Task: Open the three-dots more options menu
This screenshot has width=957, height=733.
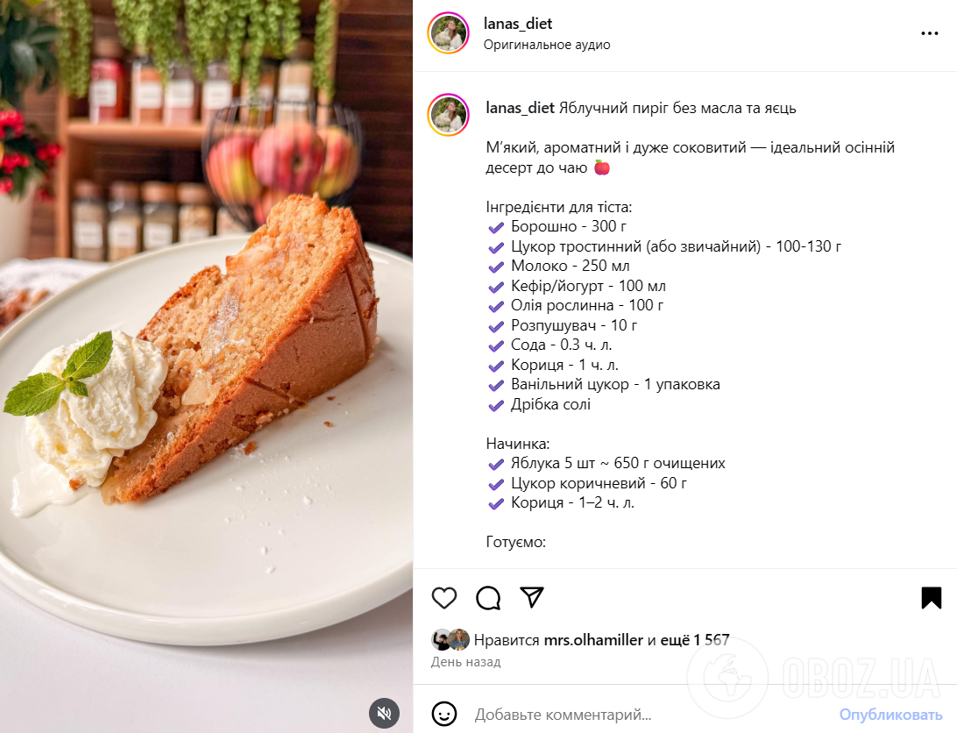Action: [930, 33]
